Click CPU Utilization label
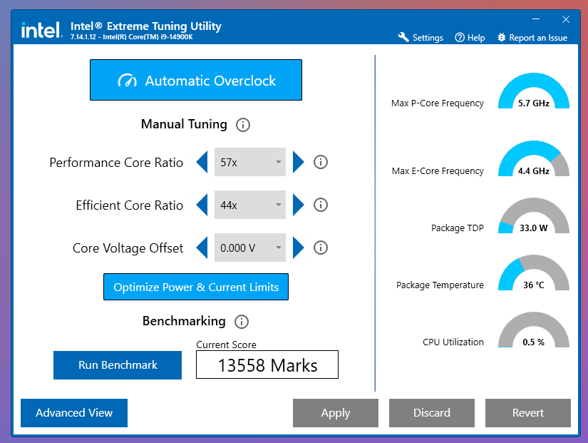This screenshot has height=443, width=588. click(453, 342)
